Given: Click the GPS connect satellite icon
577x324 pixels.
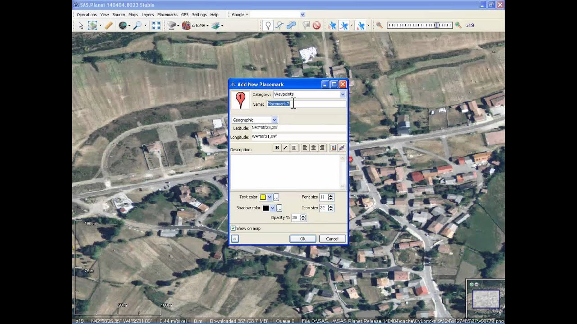Looking at the screenshot, I should tap(332, 26).
